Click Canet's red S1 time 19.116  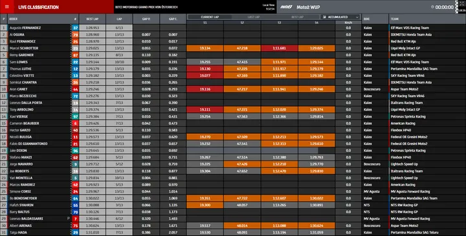(x=205, y=89)
